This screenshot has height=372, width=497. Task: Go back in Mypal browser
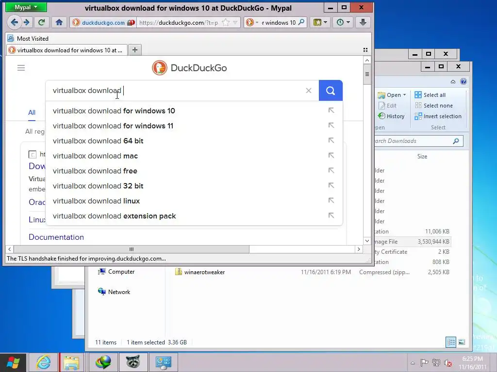pos(14,22)
